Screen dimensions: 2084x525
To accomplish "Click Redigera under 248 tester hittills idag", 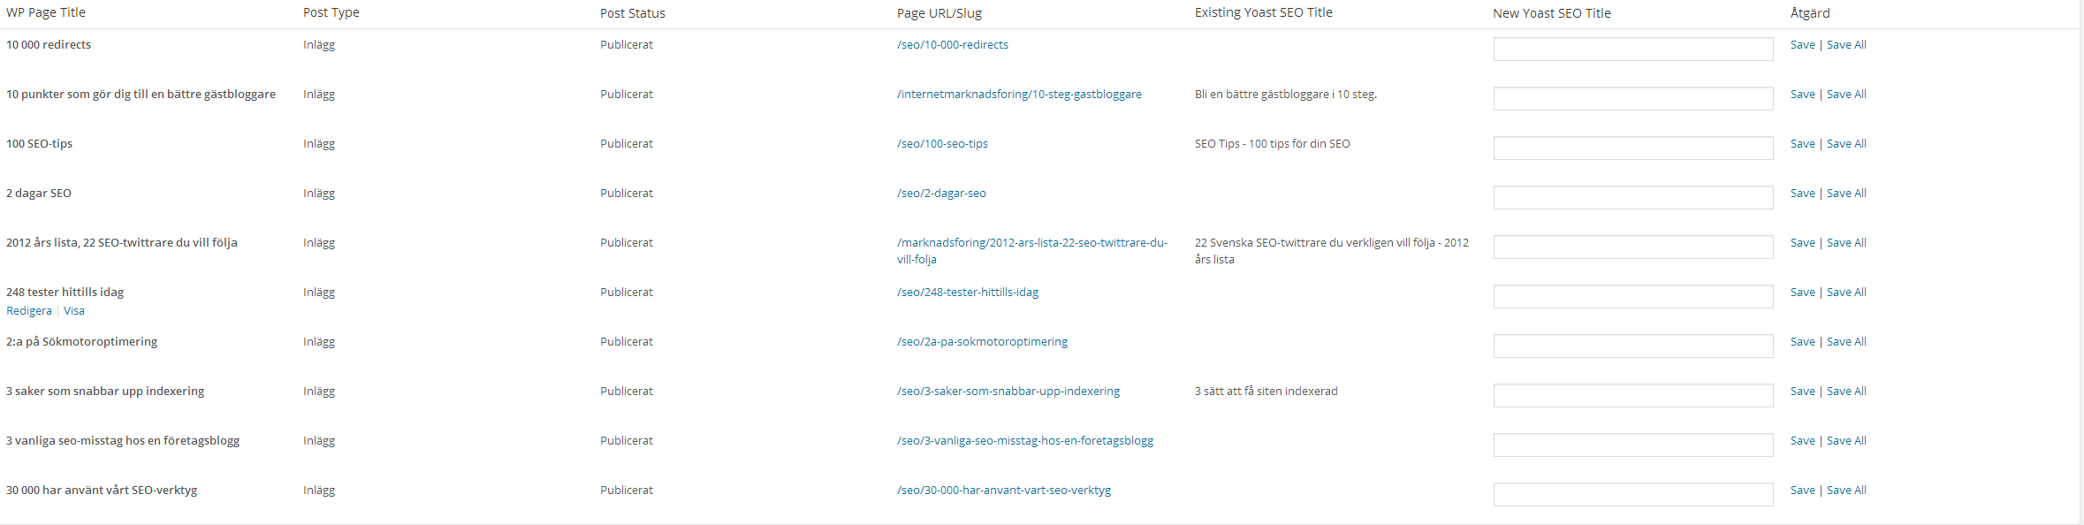I will pyautogui.click(x=29, y=310).
